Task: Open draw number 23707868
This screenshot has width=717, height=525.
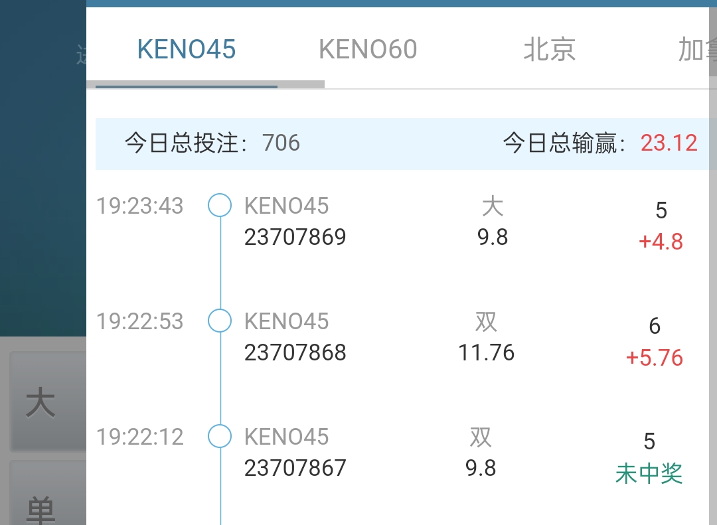Action: click(295, 352)
